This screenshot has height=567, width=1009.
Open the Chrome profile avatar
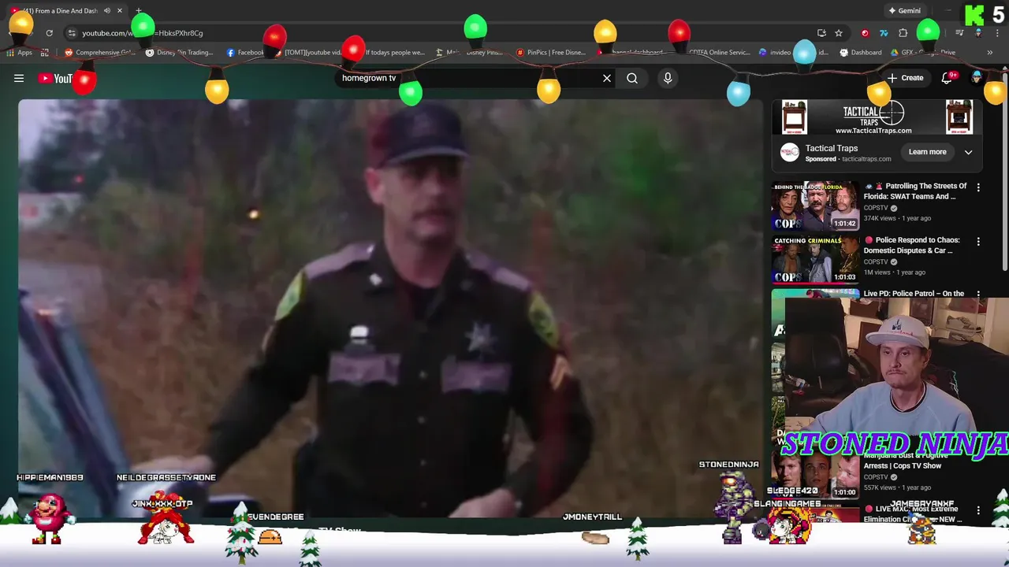tap(978, 33)
